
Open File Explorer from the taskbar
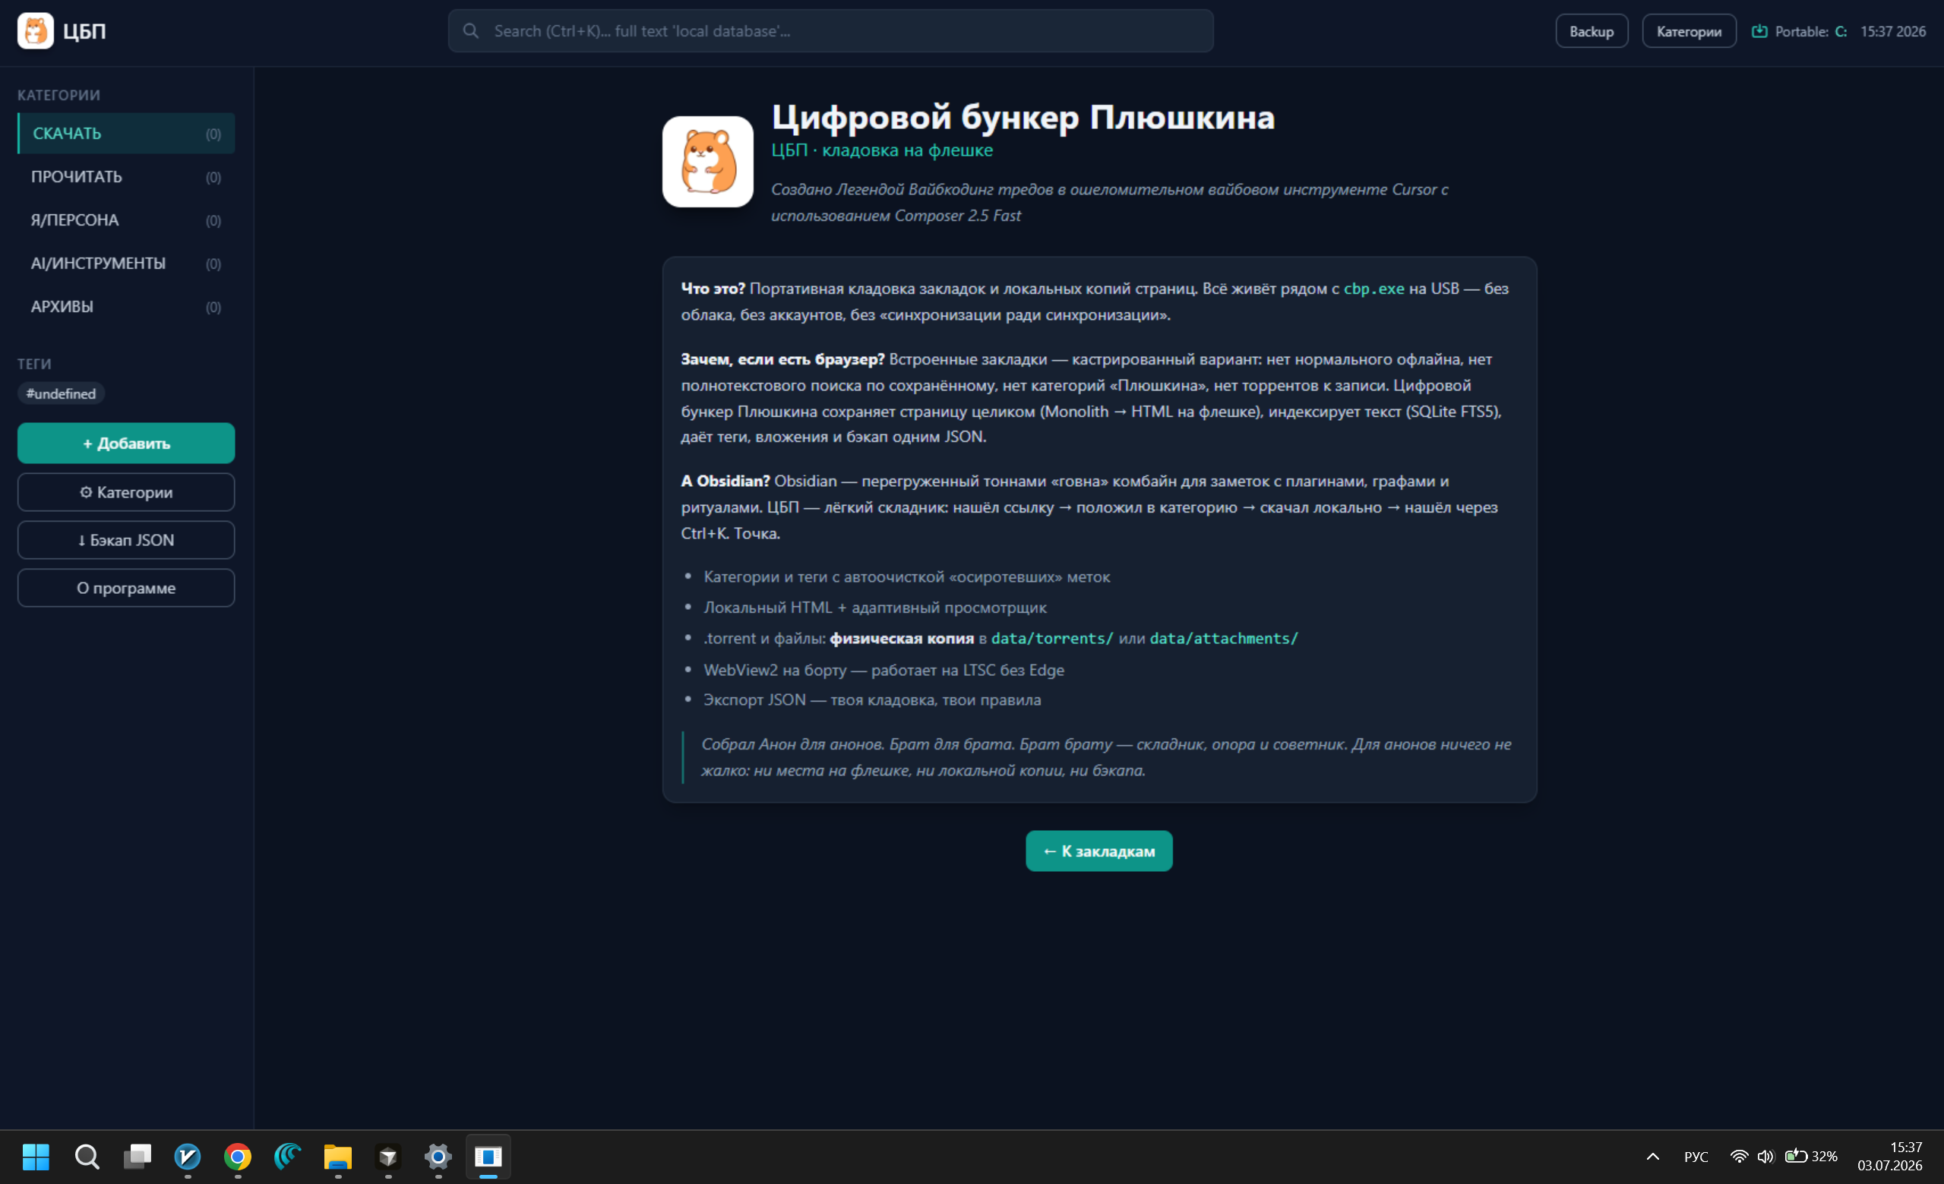338,1157
